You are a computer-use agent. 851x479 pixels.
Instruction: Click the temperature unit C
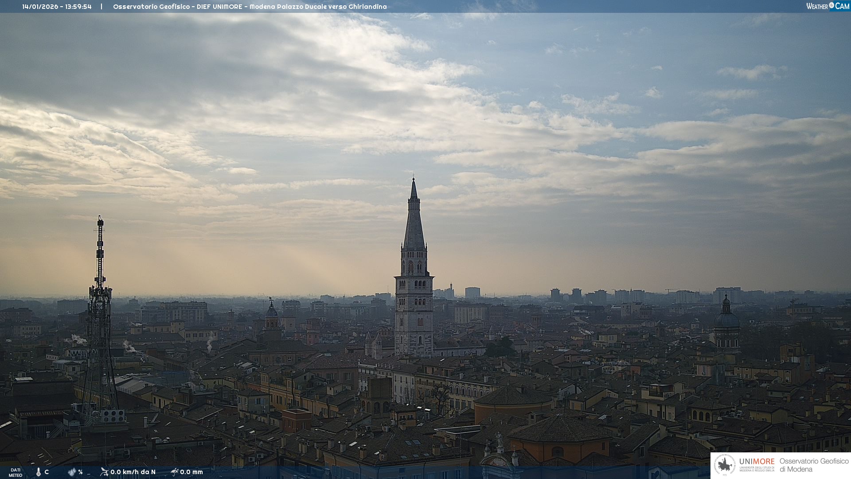[47, 472]
